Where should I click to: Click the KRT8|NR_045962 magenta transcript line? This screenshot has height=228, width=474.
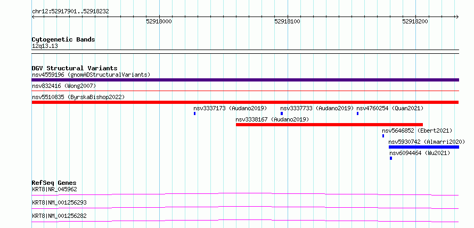point(245,194)
